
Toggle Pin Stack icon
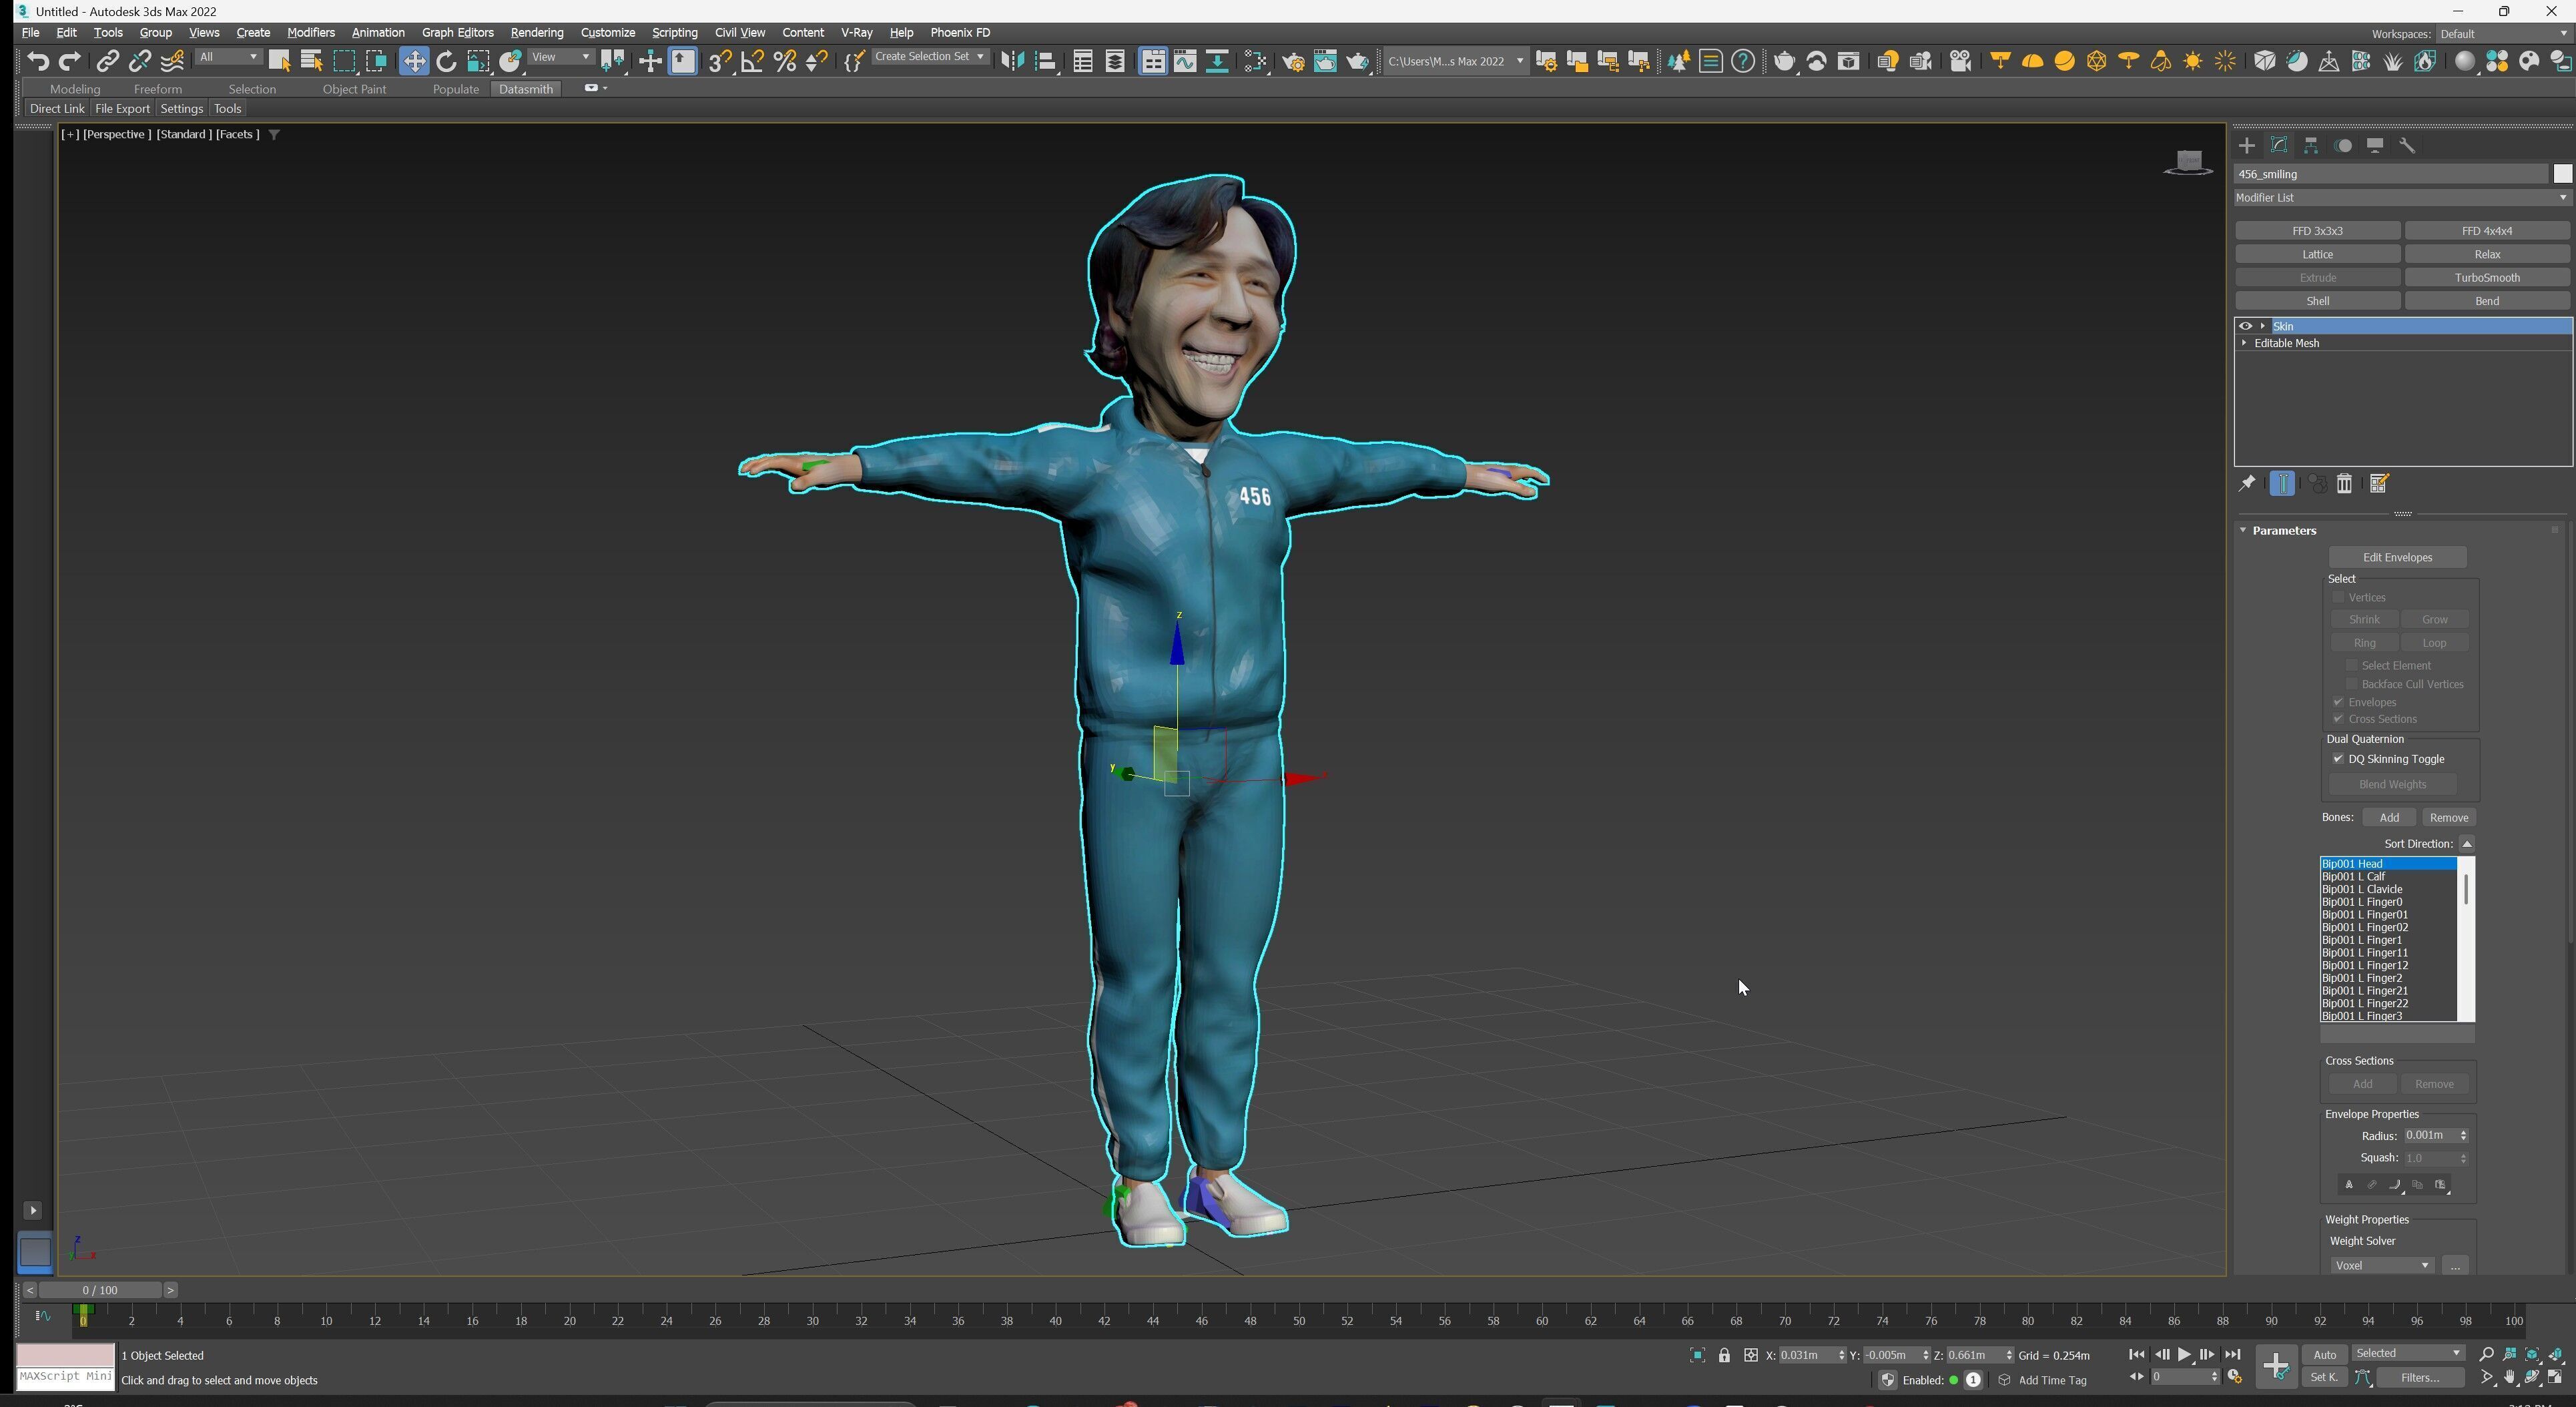point(2247,485)
